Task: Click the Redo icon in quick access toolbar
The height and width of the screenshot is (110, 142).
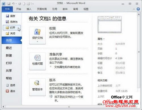Action: pyautogui.click(x=20, y=4)
